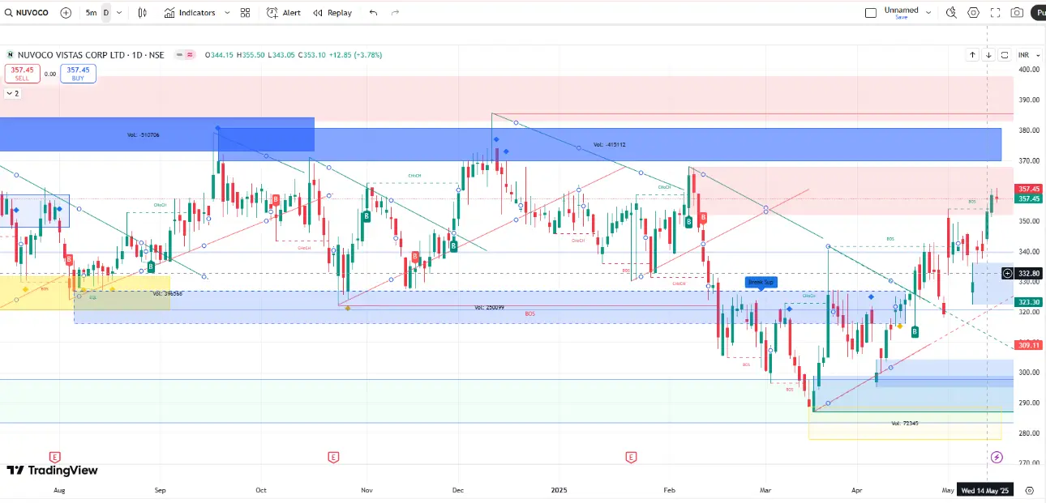Open the chart layout setup square icon
The width and height of the screenshot is (1046, 503).
coord(871,13)
